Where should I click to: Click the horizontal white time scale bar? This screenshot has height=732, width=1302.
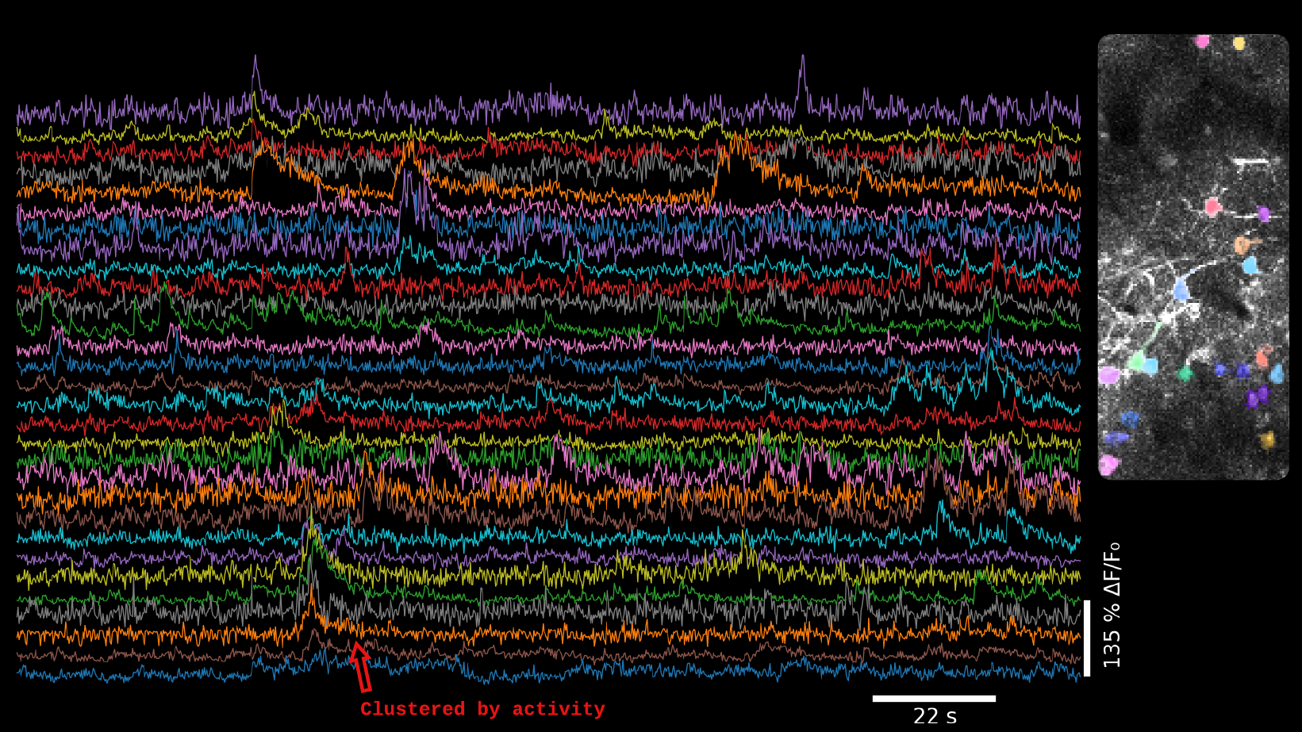[934, 699]
